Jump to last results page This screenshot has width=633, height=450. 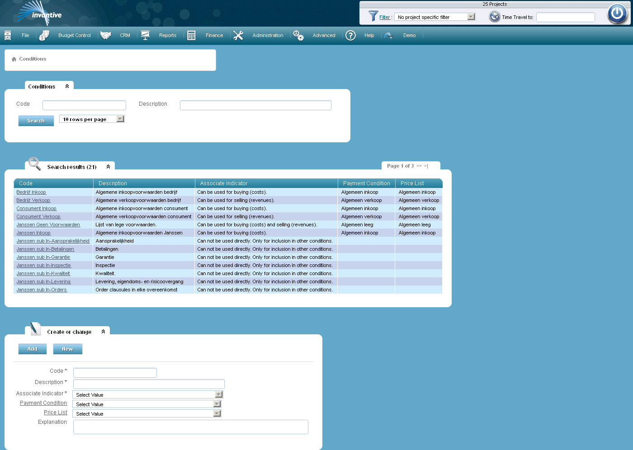point(426,166)
